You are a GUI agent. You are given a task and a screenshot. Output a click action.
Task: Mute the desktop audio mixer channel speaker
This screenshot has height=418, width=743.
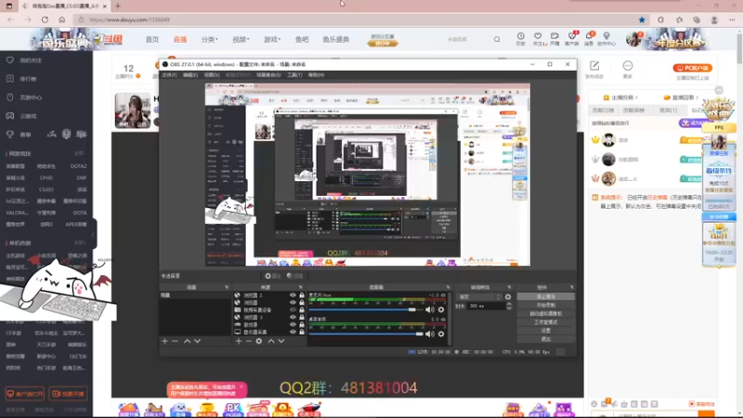click(x=429, y=333)
